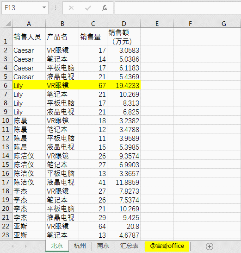Select column F header
This screenshot has height=253, width=241.
[x=190, y=24]
